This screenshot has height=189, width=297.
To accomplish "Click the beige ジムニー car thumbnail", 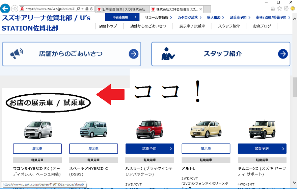I will pos(262,129).
